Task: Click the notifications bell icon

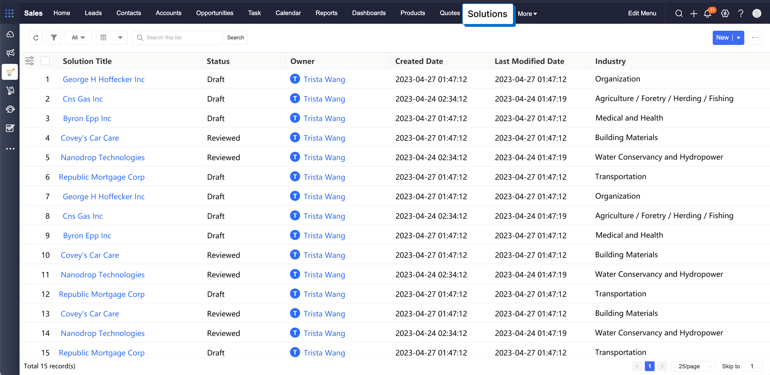Action: tap(707, 13)
